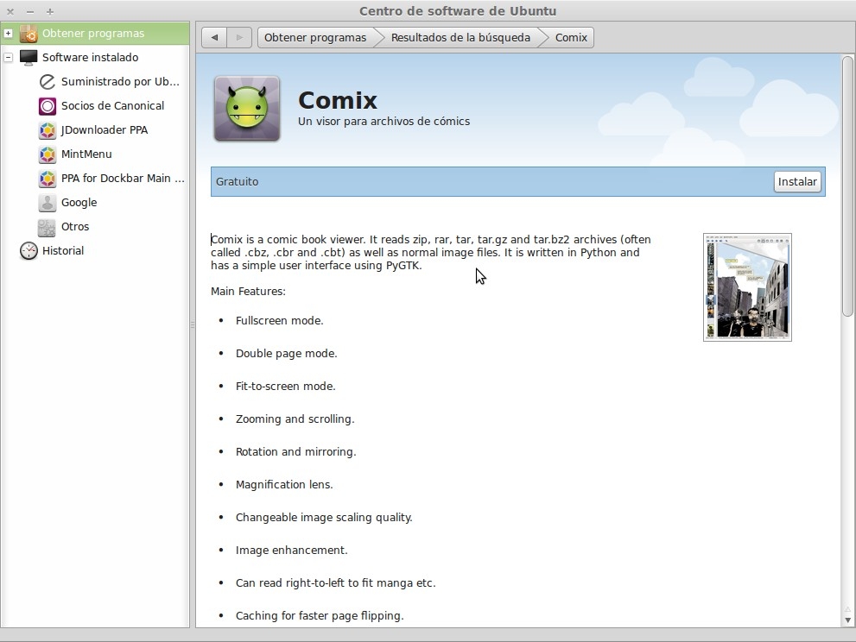856x642 pixels.
Task: Click the Socios de Canonical purple icon
Action: [48, 106]
